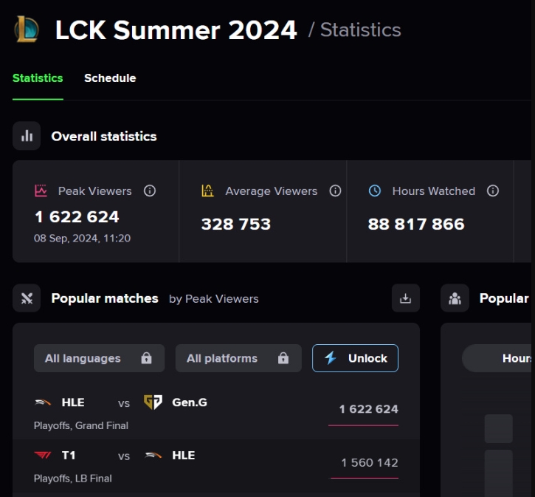535x497 pixels.
Task: Show info tooltip for Peak Viewers
Action: (x=150, y=191)
